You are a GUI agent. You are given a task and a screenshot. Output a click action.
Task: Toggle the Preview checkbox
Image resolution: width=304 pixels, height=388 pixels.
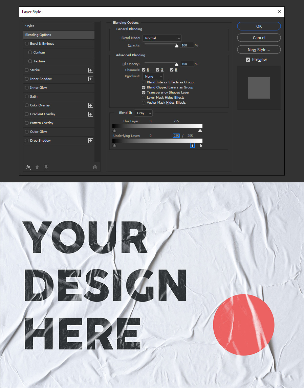point(248,60)
